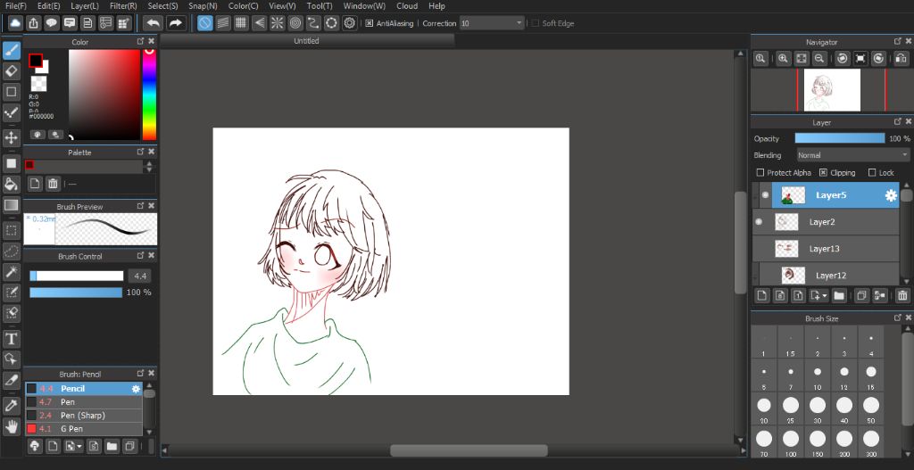
Task: Open snap settings gear in toolbar
Action: 350,23
